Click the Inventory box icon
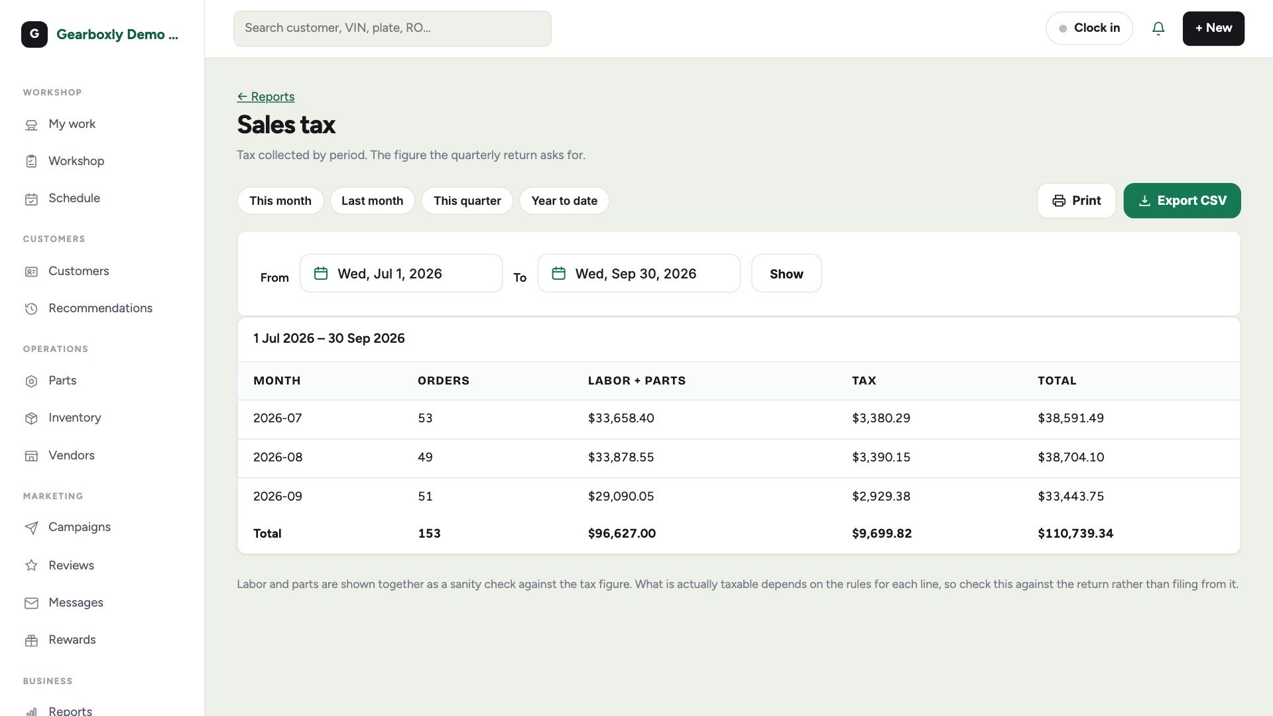Screen dimensions: 1273x716 [31, 418]
